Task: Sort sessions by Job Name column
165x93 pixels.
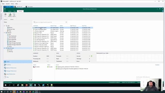Action: pos(36,26)
